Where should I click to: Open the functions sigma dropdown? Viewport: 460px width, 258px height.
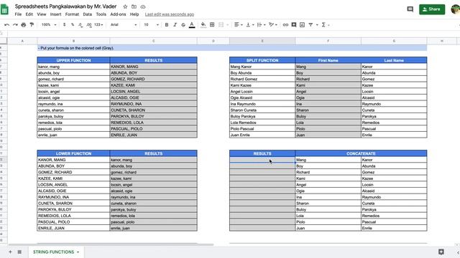(x=325, y=25)
